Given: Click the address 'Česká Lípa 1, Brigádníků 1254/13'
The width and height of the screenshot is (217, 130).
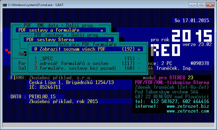Looking at the screenshot, I should click(x=71, y=82).
